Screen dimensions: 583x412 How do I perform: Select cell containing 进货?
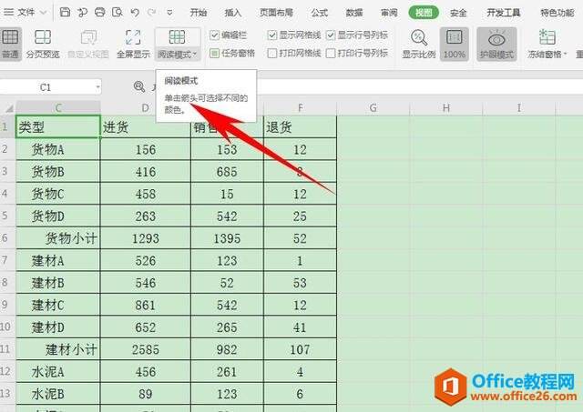[146, 127]
